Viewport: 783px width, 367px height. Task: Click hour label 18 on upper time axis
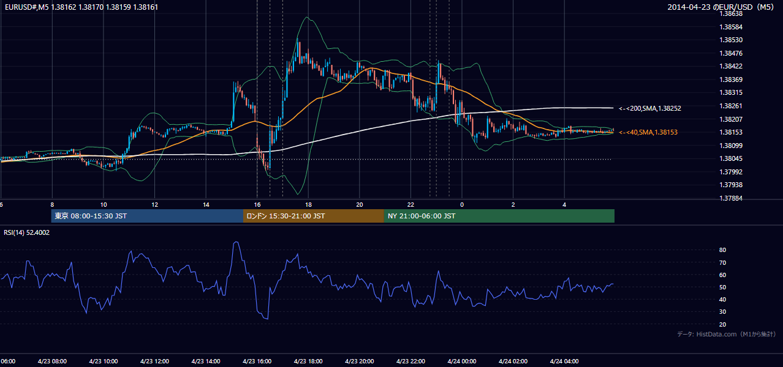tap(308, 204)
